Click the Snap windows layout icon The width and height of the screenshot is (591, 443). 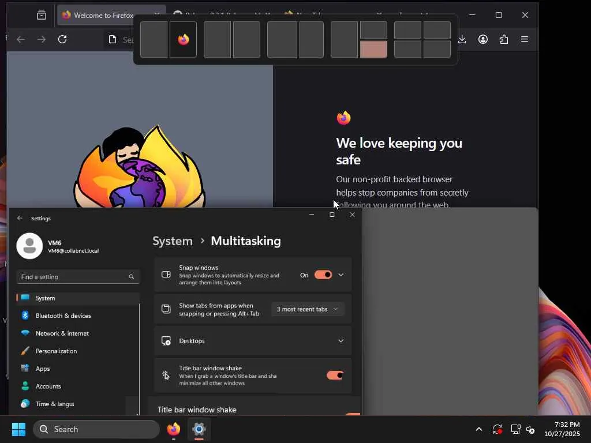pos(166,275)
